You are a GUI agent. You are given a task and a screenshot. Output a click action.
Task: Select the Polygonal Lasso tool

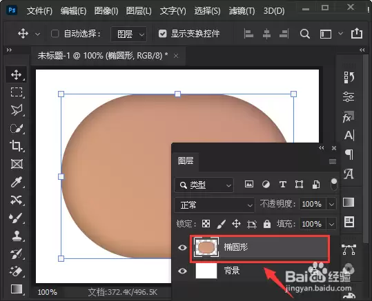(x=16, y=110)
